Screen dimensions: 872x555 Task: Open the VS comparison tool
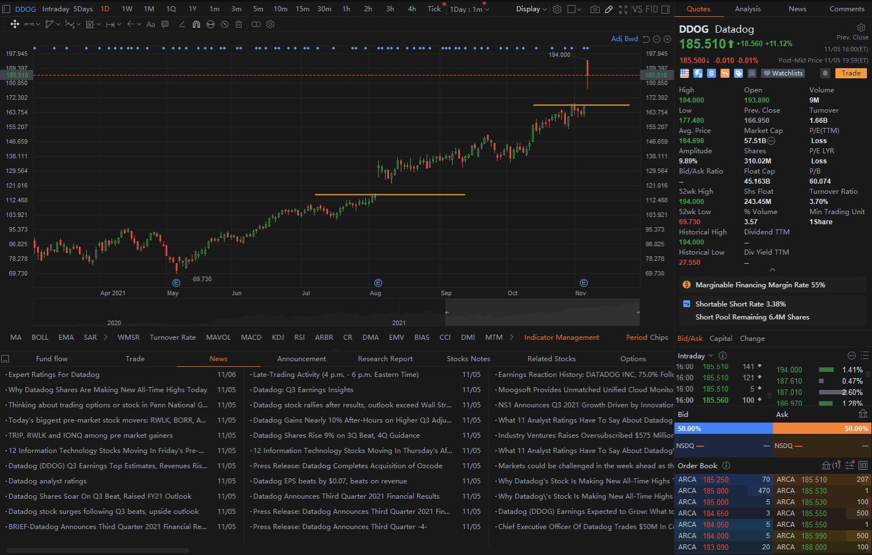[x=638, y=9]
